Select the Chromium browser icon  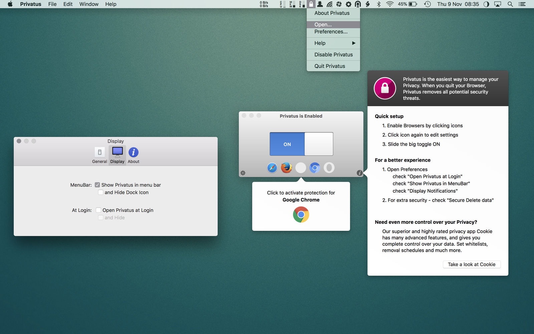coord(314,168)
